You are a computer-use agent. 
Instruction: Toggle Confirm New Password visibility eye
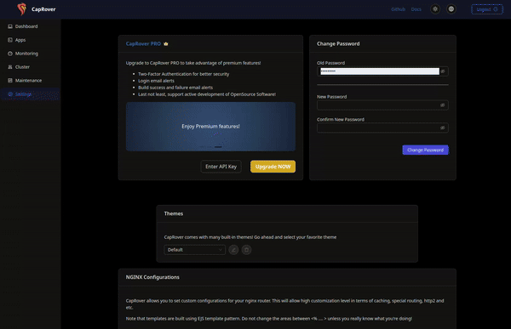(x=443, y=128)
